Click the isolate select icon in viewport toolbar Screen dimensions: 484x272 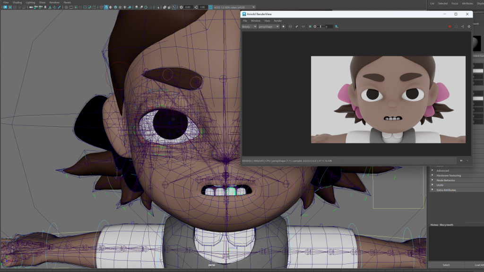pyautogui.click(x=157, y=7)
